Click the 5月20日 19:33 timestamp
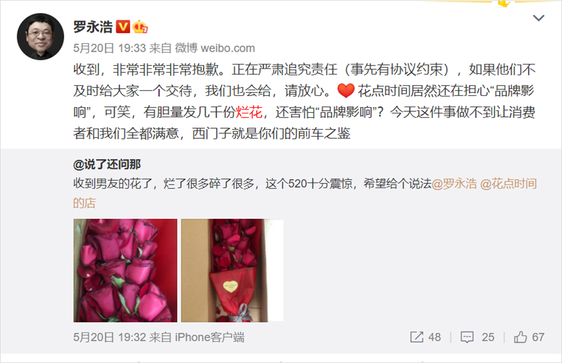562x363 pixels. click(109, 48)
